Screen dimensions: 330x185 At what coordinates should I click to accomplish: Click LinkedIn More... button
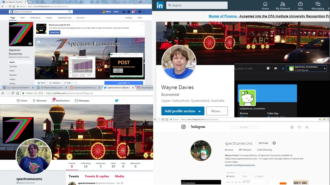coord(217,111)
